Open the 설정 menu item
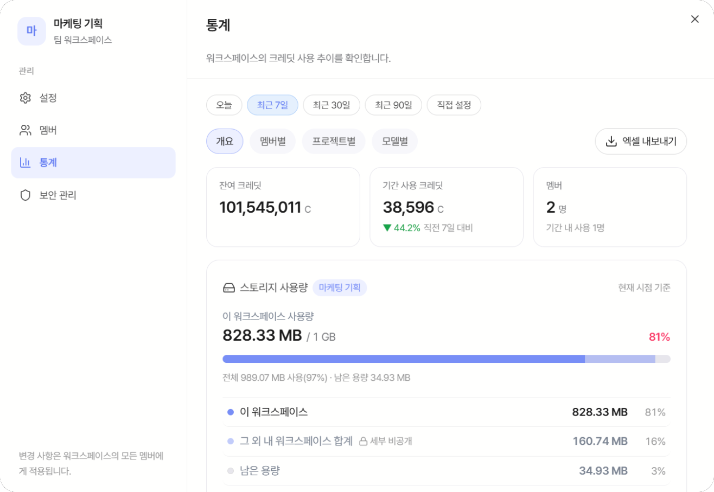 93,98
